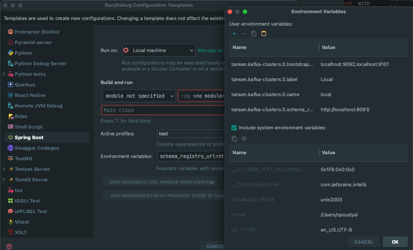
Task: Select the tansen.kafka-clusters.0.label row
Action: pyautogui.click(x=319, y=79)
